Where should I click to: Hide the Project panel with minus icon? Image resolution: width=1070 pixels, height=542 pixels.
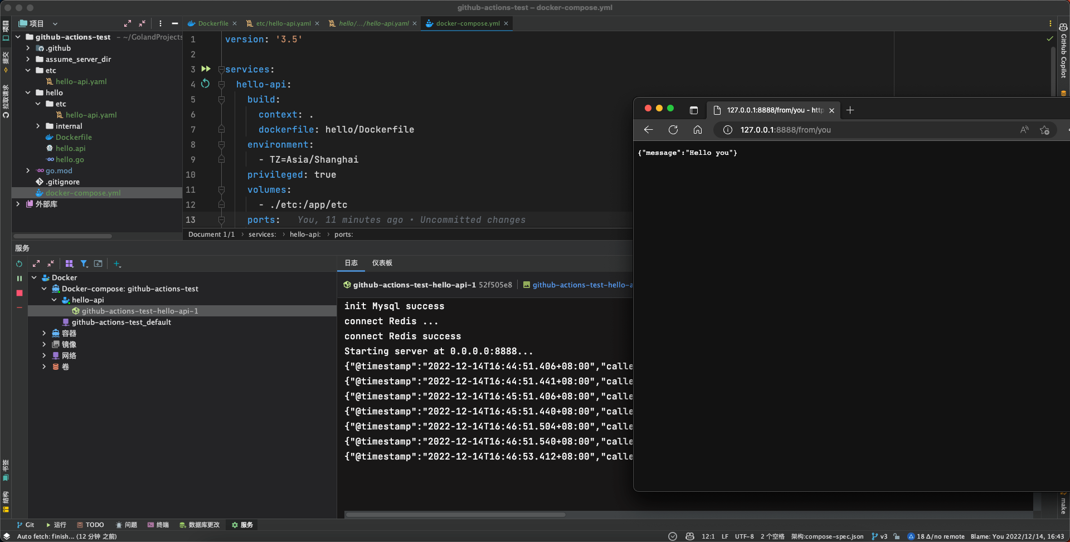coord(175,23)
